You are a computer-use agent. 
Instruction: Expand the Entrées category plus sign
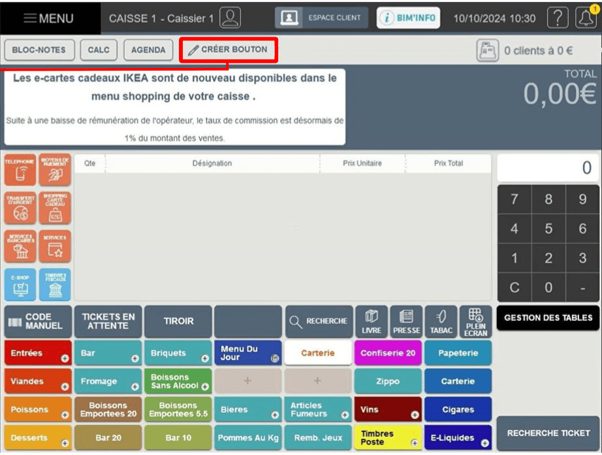click(65, 358)
